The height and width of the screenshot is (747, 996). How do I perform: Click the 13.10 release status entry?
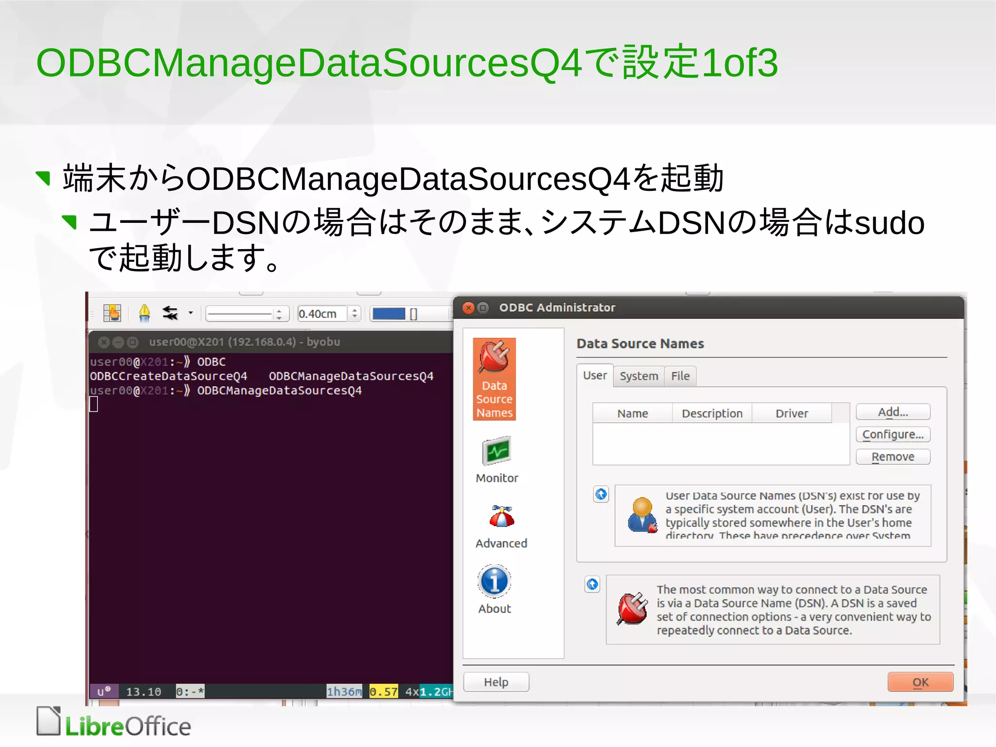pos(143,692)
